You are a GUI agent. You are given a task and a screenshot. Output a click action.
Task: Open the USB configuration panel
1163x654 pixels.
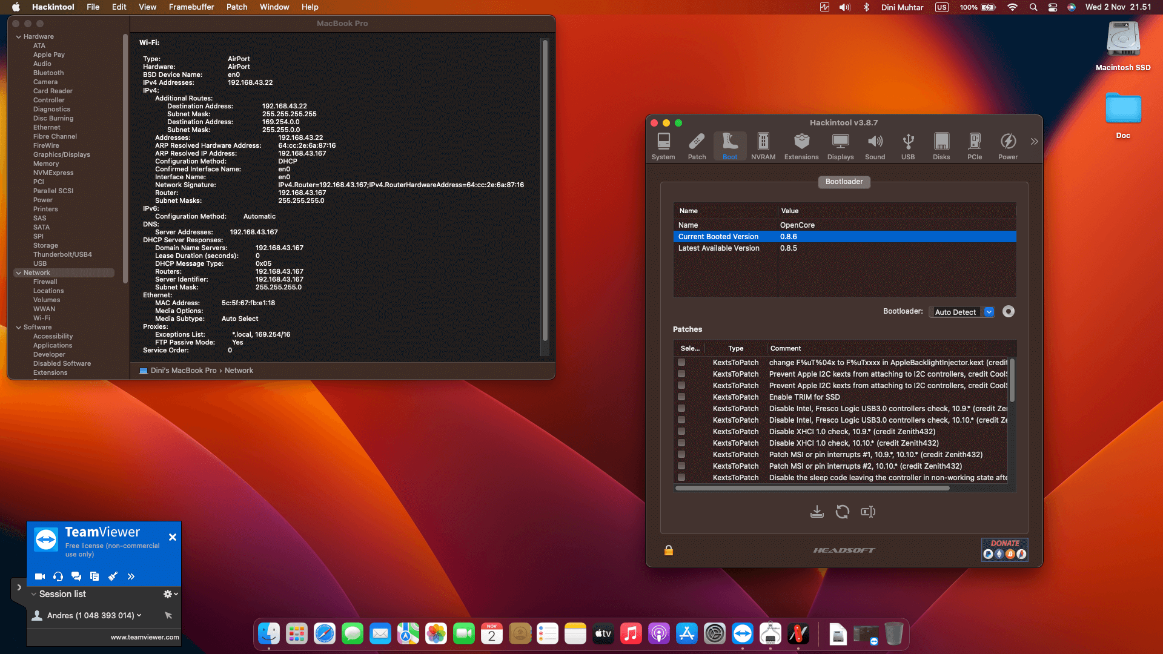[908, 145]
